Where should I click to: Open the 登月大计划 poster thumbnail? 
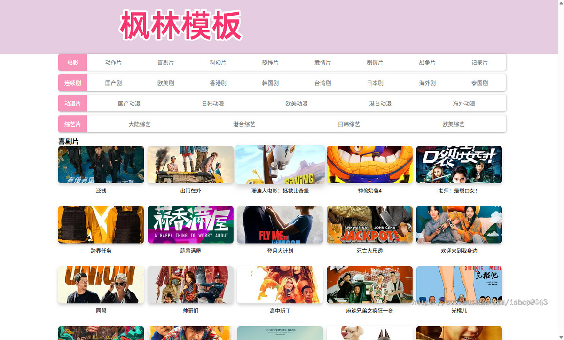click(x=280, y=225)
